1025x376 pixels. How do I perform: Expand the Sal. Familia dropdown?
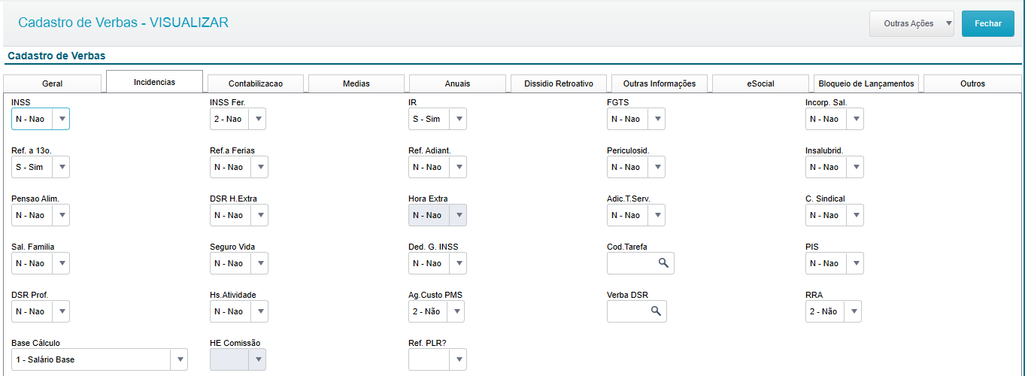[41, 263]
